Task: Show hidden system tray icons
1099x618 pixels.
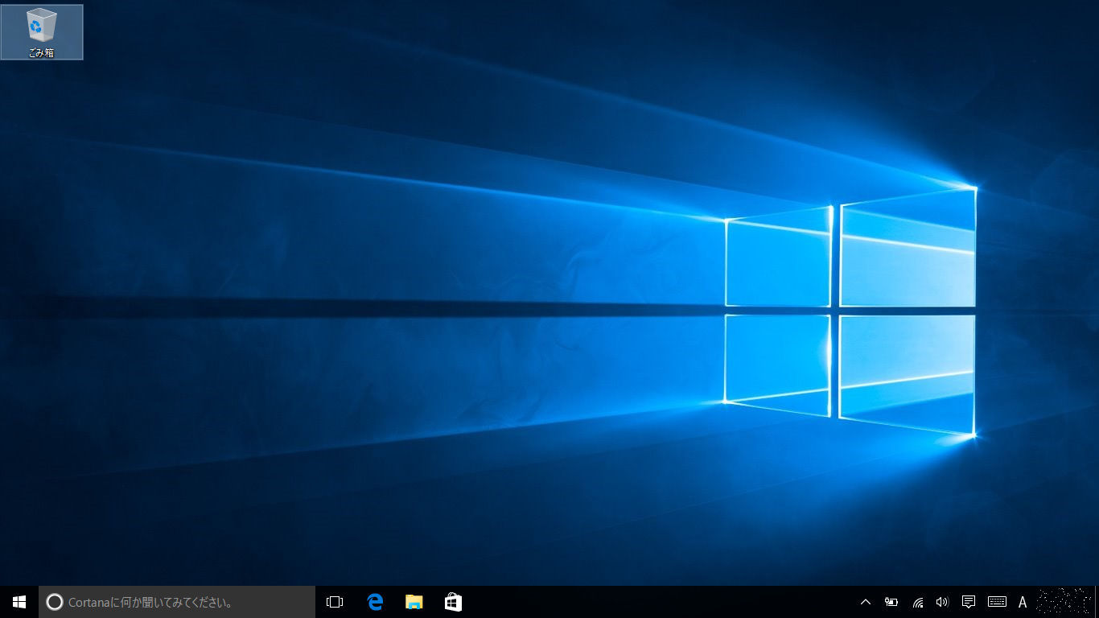Action: pos(866,602)
